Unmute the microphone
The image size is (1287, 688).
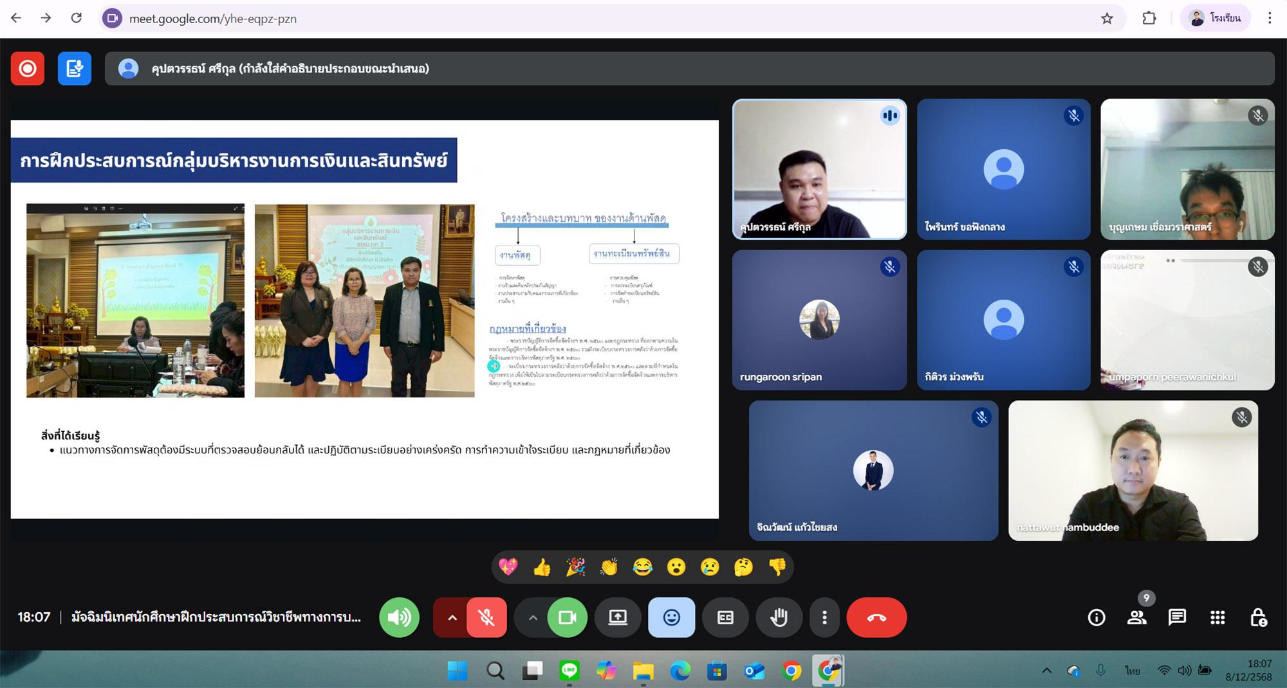tap(486, 617)
